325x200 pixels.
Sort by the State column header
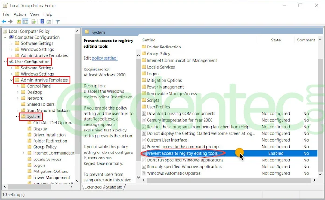(x=276, y=40)
